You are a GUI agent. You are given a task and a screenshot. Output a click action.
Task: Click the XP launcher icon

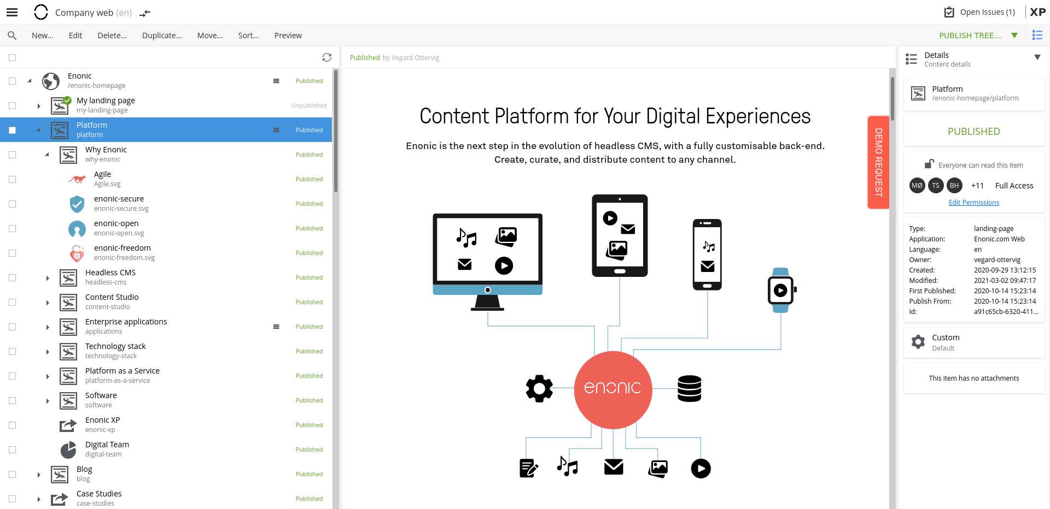point(1037,12)
